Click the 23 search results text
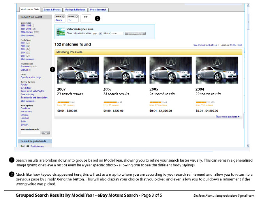Screen dimensions: 261x201 coord(70,94)
